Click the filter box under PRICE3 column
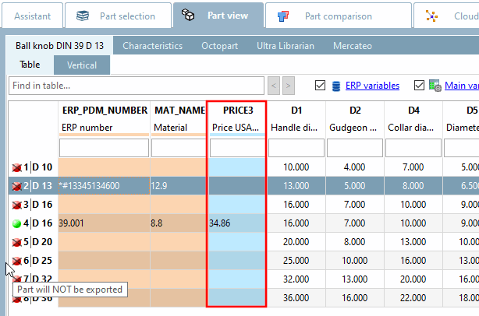 (237, 148)
